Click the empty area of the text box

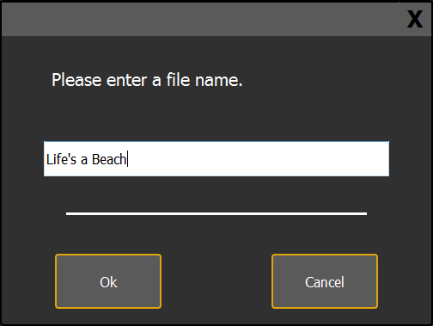[x=258, y=159]
